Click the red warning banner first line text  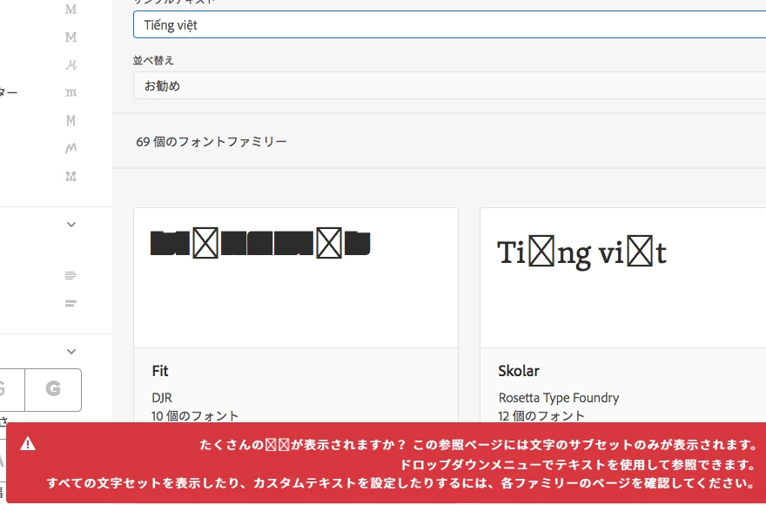coord(479,445)
